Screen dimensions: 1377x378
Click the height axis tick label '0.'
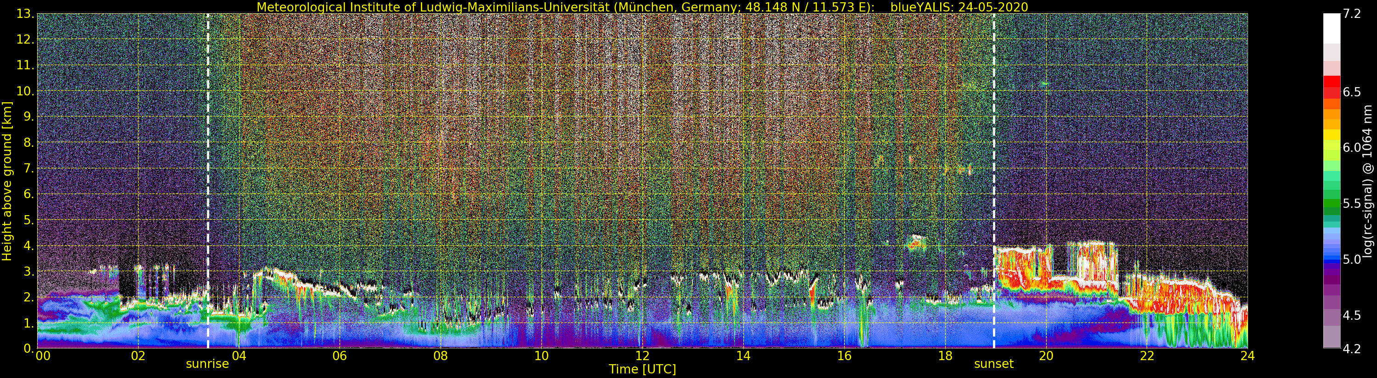pos(28,348)
